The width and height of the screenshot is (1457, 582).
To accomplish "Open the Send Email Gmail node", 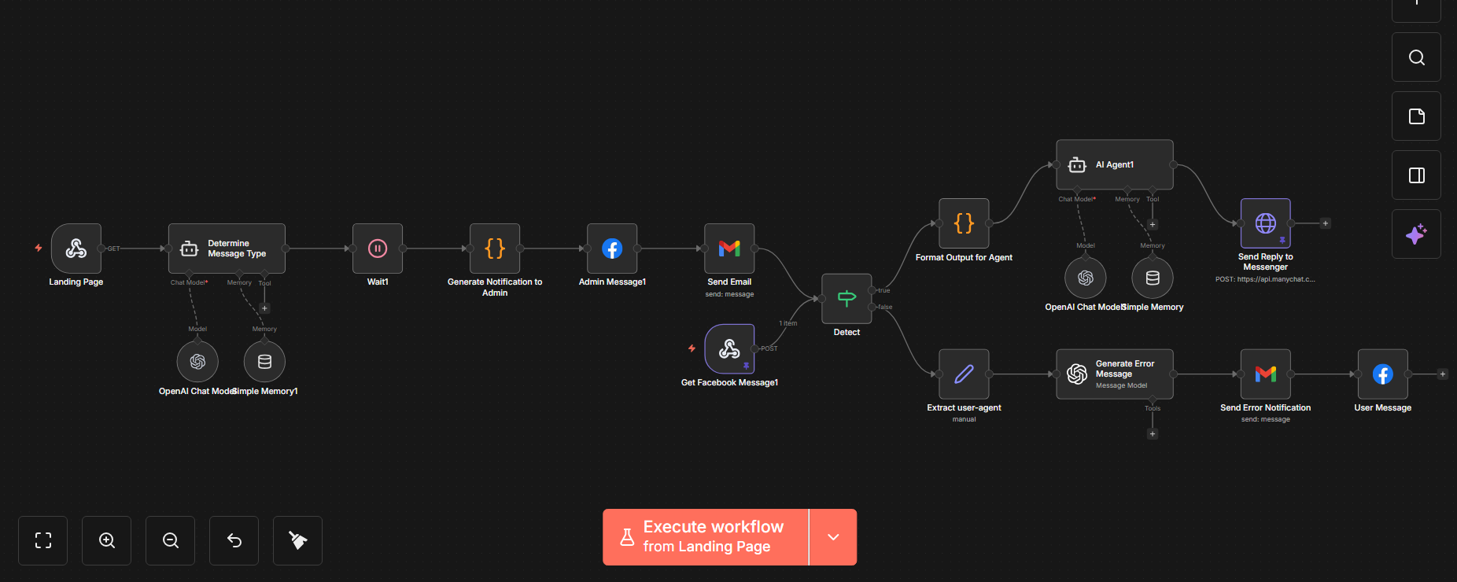I will (x=729, y=249).
